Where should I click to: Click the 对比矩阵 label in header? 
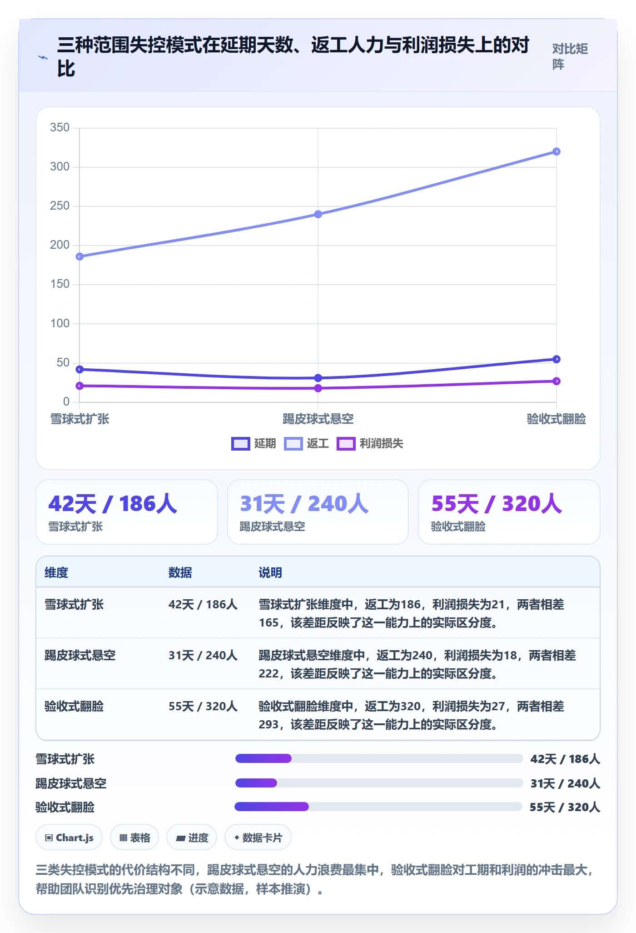(570, 56)
